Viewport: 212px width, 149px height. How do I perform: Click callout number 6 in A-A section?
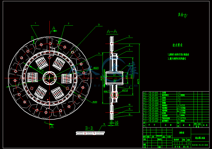(x=129, y=45)
